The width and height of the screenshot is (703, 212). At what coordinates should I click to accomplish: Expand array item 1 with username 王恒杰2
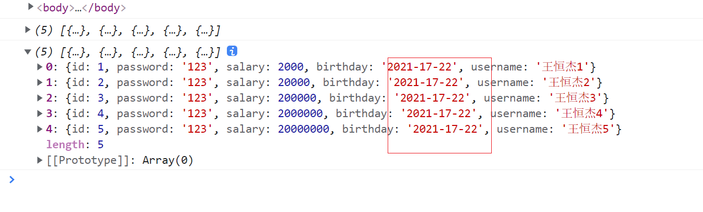(40, 82)
